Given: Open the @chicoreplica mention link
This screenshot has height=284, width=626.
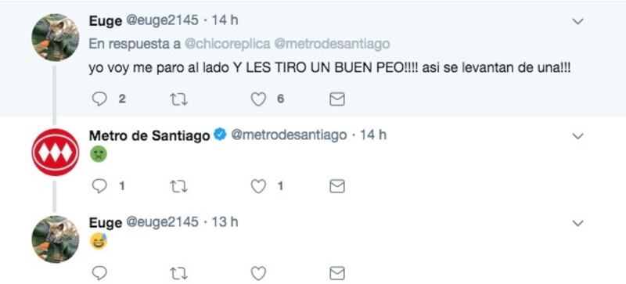Looking at the screenshot, I should (227, 44).
